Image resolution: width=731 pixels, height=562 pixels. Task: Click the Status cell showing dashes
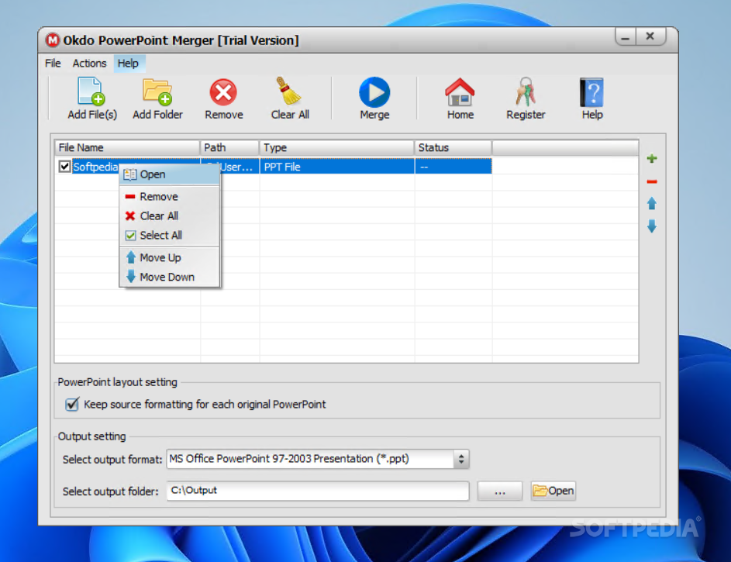453,167
